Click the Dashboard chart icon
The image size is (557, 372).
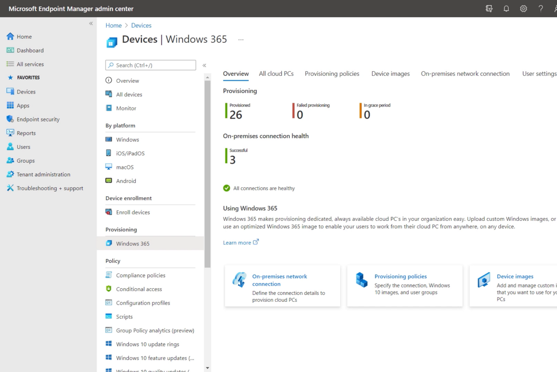coord(10,50)
